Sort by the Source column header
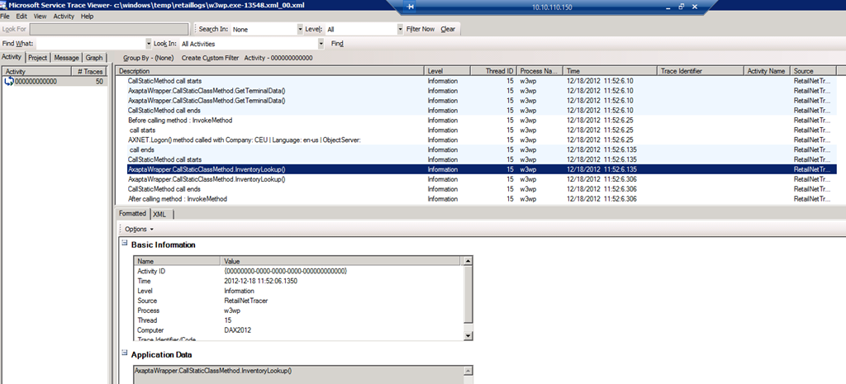Viewport: 846px width, 384px height. click(x=813, y=71)
